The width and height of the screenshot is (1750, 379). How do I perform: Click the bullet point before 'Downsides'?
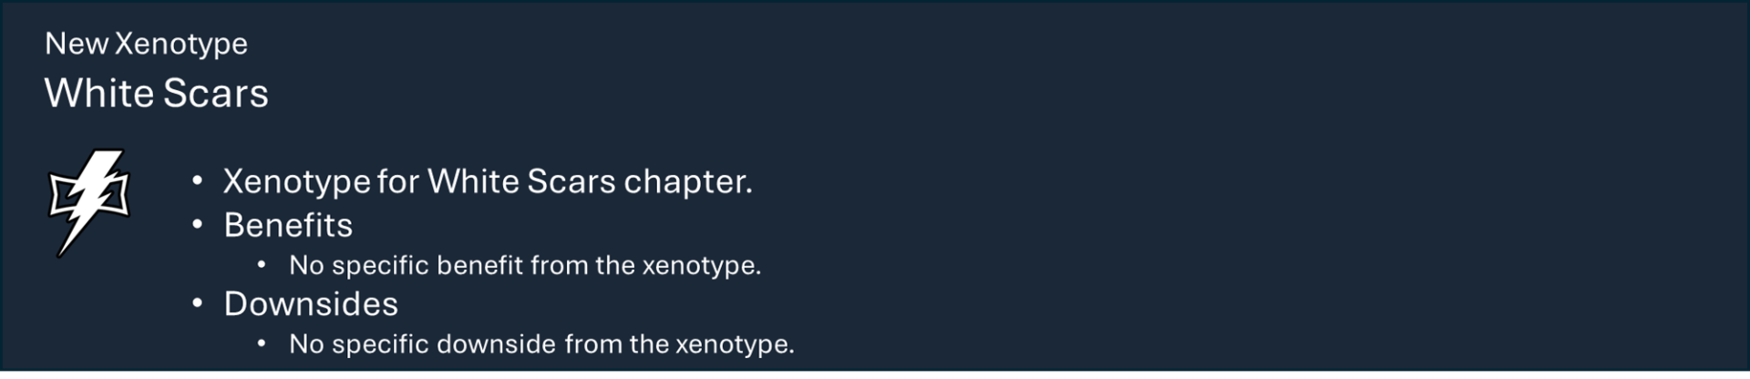coord(197,302)
